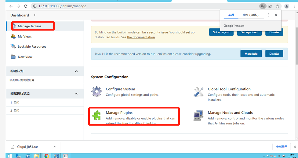Open Manage Nodes and Clouds
Viewport: 298px width, 158px height.
(230, 113)
